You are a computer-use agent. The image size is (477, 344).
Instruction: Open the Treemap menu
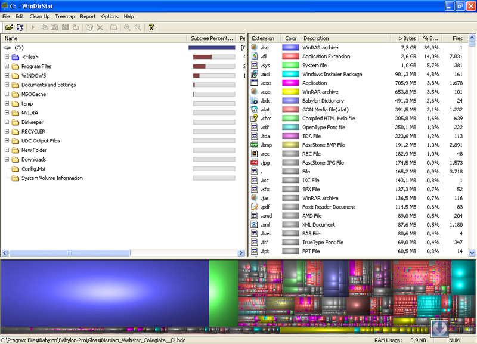pyautogui.click(x=65, y=17)
